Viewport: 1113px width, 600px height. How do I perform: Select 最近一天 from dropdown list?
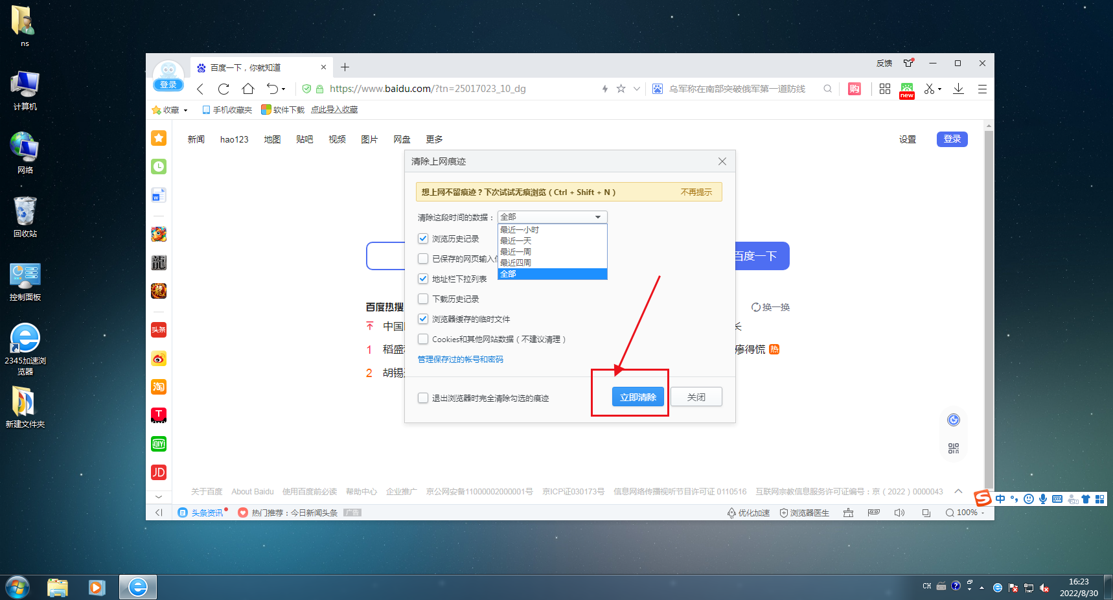pos(553,241)
